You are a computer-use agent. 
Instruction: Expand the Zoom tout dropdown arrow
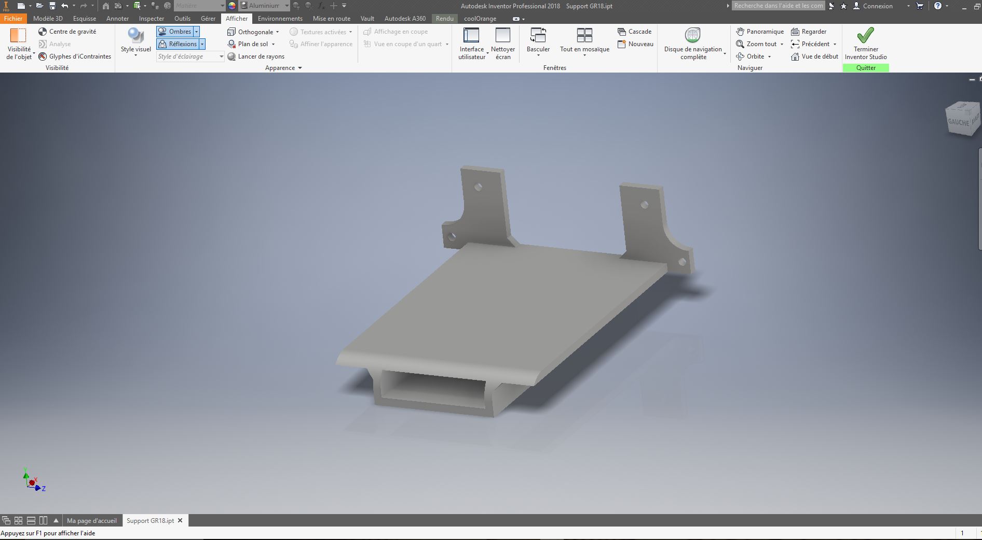tap(782, 44)
